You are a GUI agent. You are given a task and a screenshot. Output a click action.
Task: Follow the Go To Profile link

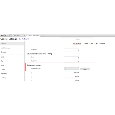point(24,39)
